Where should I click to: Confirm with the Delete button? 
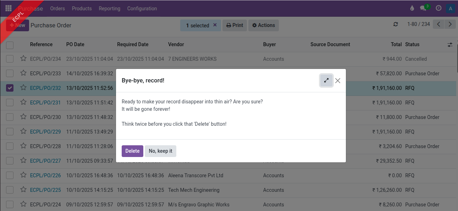coord(132,151)
